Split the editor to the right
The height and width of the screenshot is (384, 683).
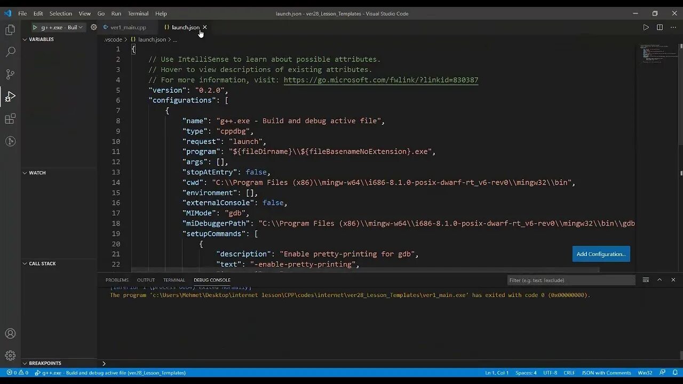coord(660,27)
